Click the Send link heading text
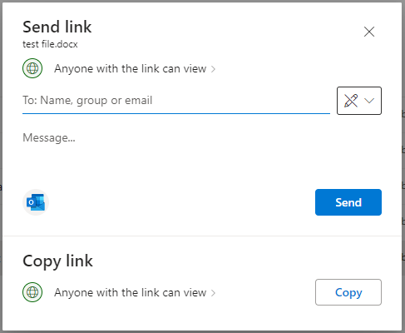This screenshot has width=405, height=333. click(57, 27)
